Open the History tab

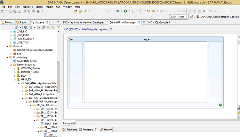(x=106, y=130)
